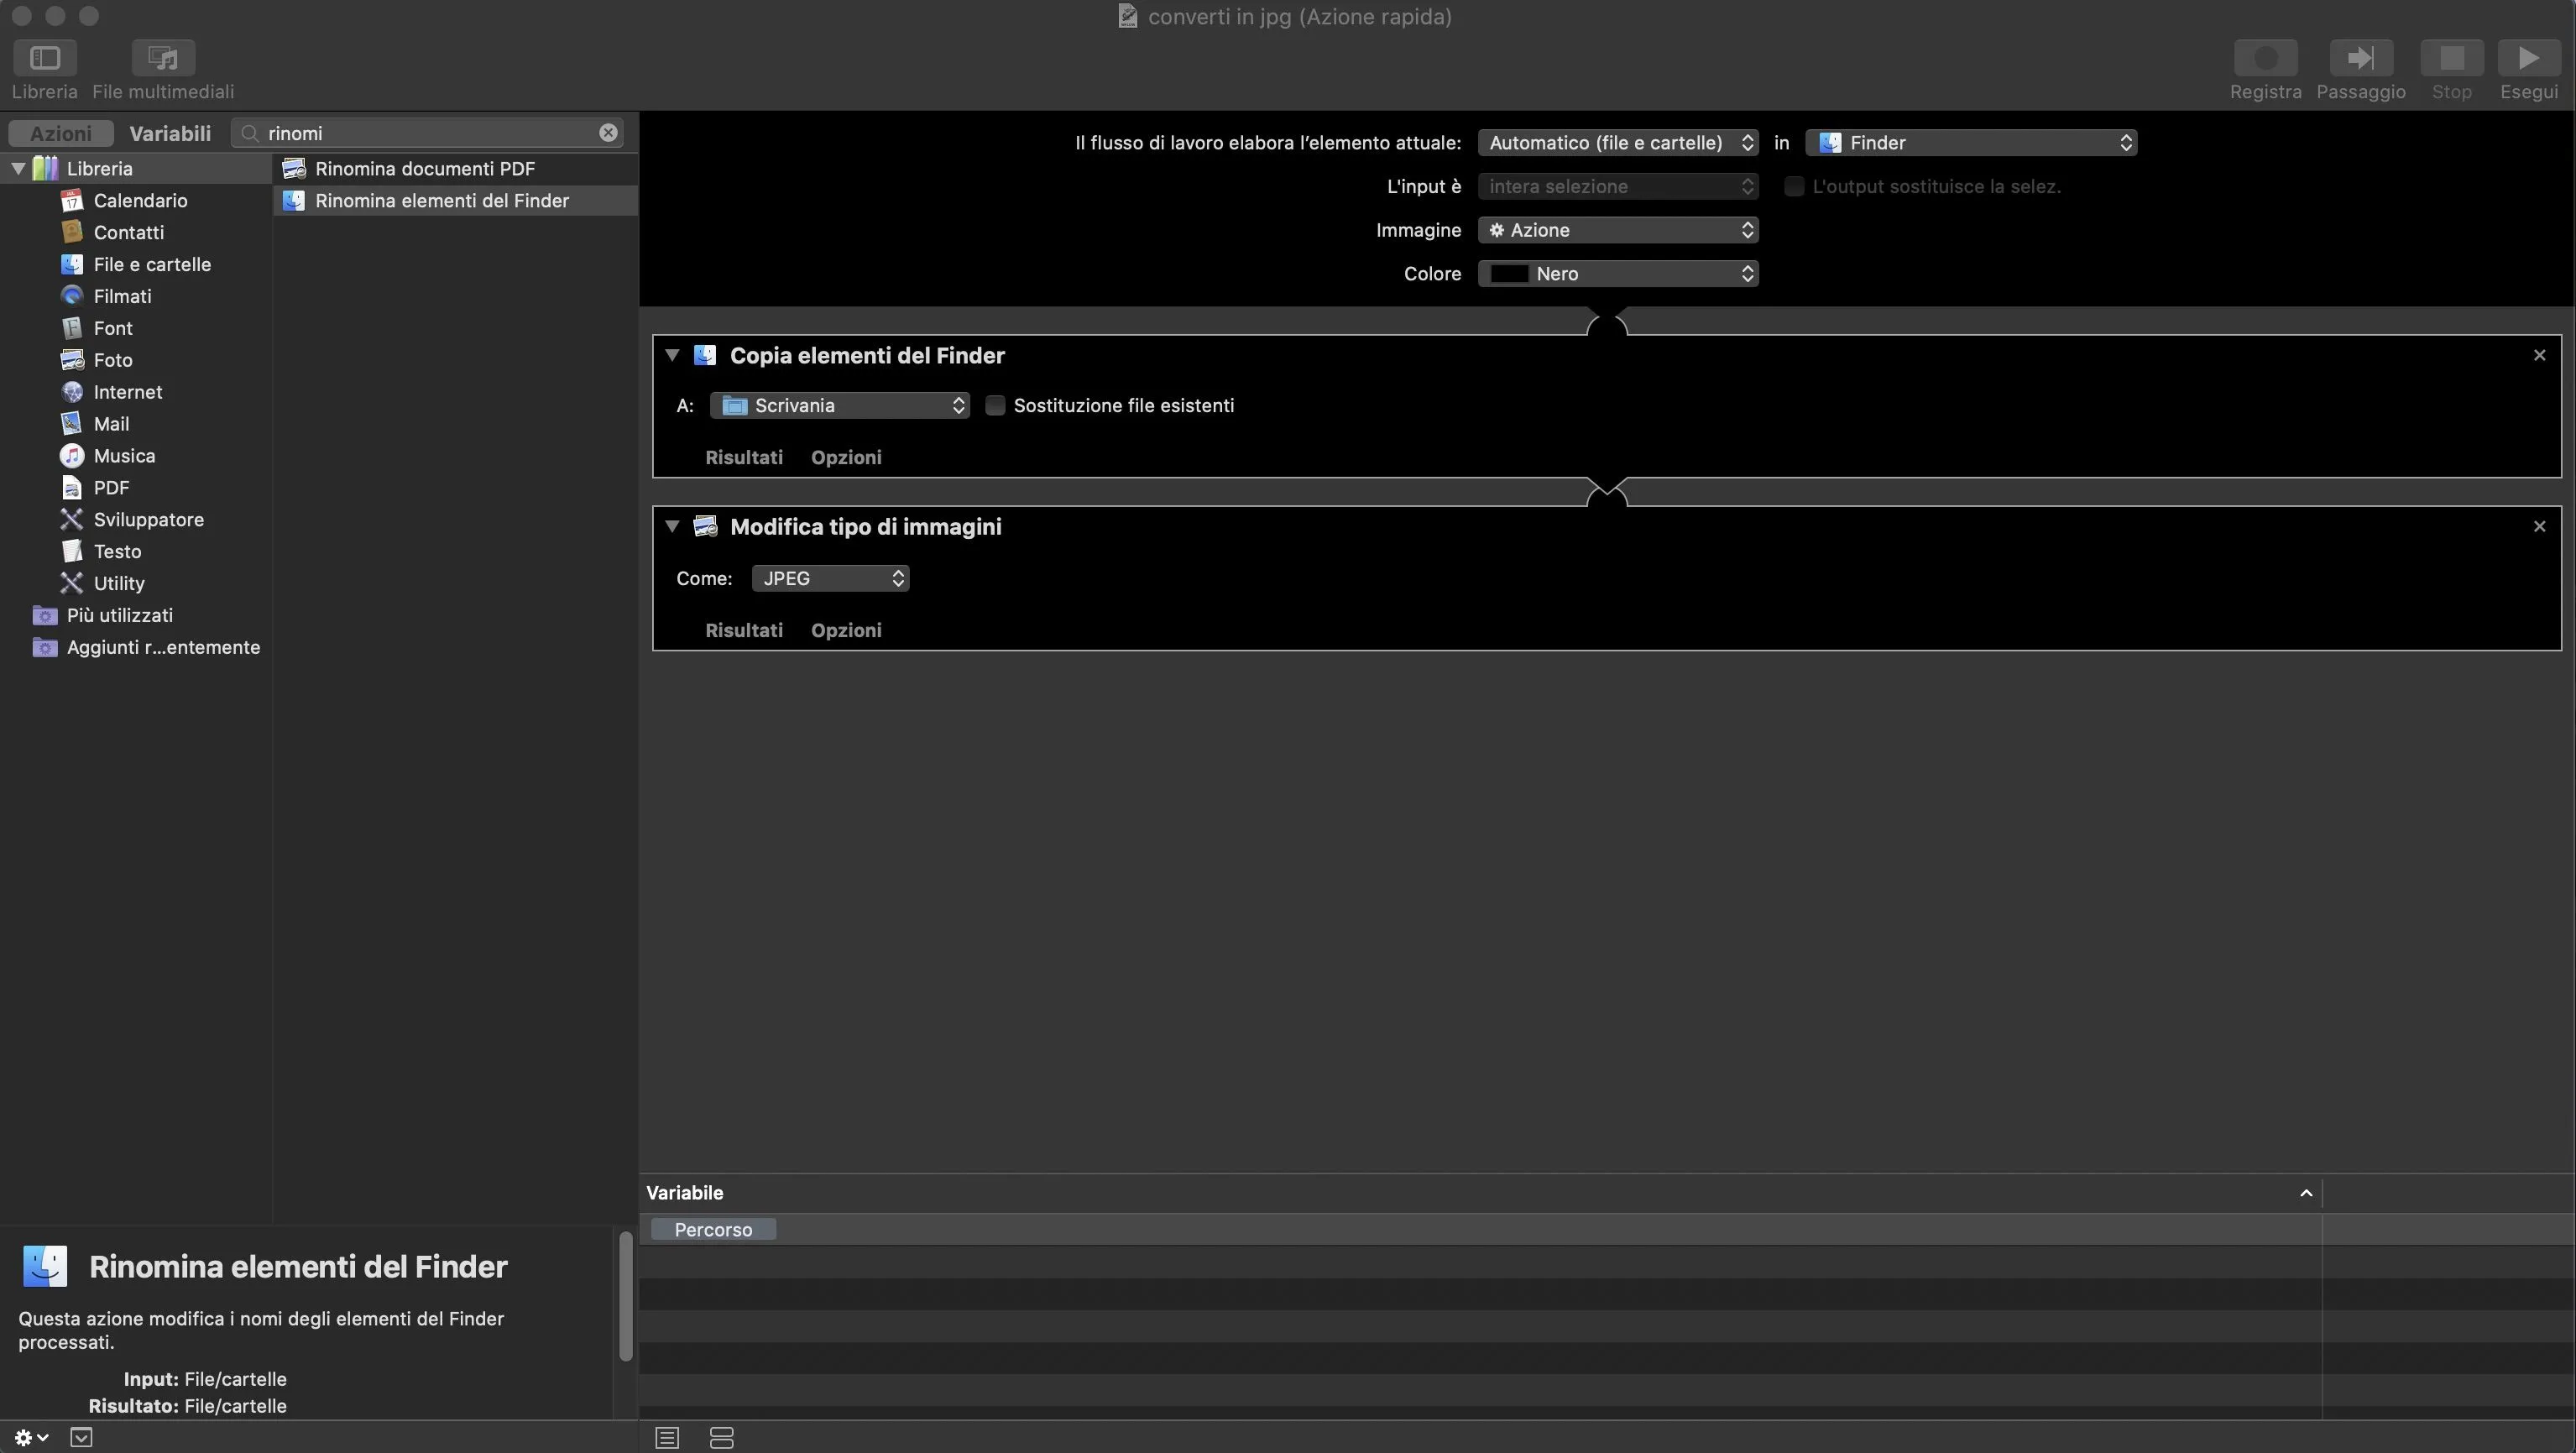Enable Sostituzione file esistenti checkbox

point(995,406)
